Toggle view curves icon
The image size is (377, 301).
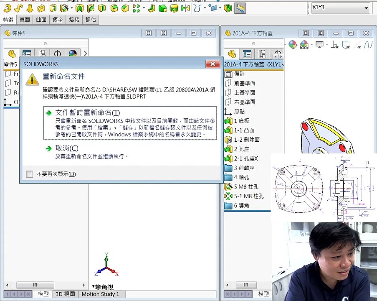pos(368,45)
